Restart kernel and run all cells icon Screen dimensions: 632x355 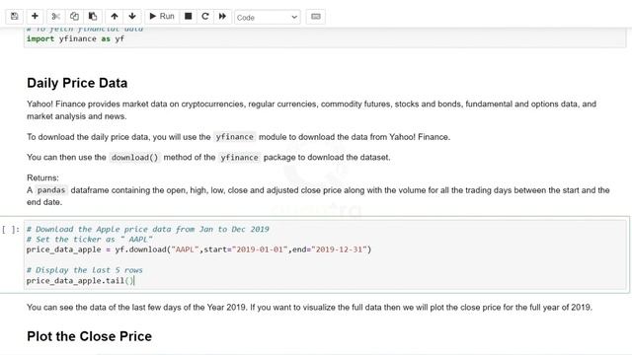coord(222,17)
